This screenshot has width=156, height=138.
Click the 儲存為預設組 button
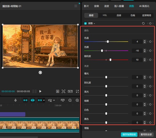coord(129,134)
